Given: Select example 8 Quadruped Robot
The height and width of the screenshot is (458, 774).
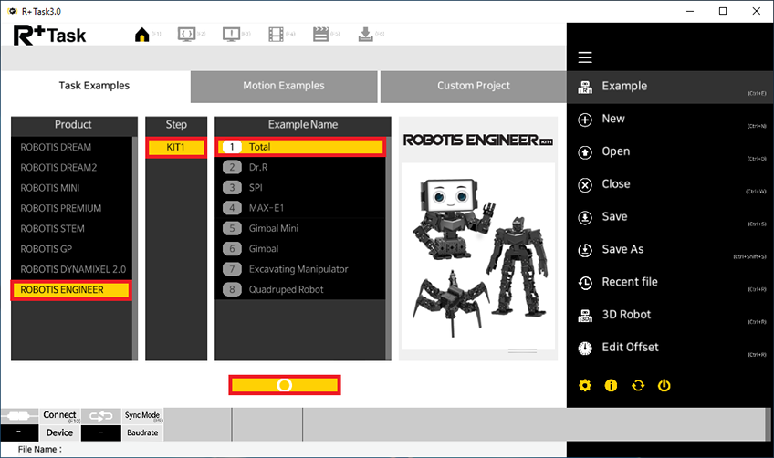Looking at the screenshot, I should coord(300,290).
